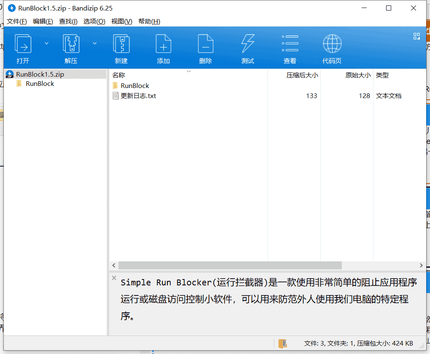Click the Bandizip logo in title bar
Screen dimensions: 430x354
tap(12, 8)
